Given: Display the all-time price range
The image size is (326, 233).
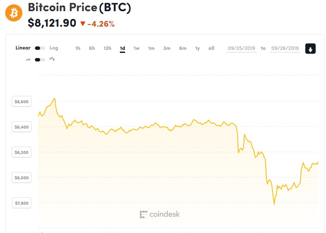Looking at the screenshot, I should click(x=211, y=48).
